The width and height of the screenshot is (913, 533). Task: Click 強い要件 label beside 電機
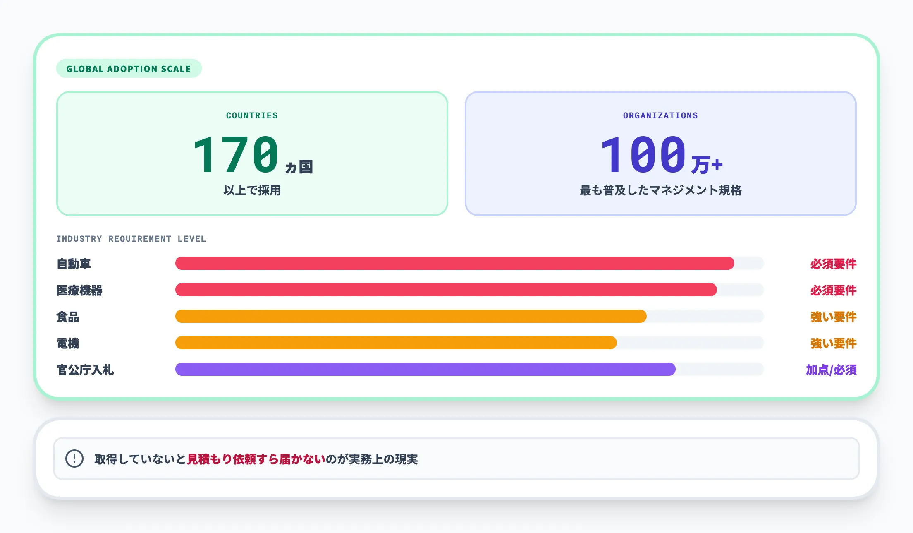[833, 343]
